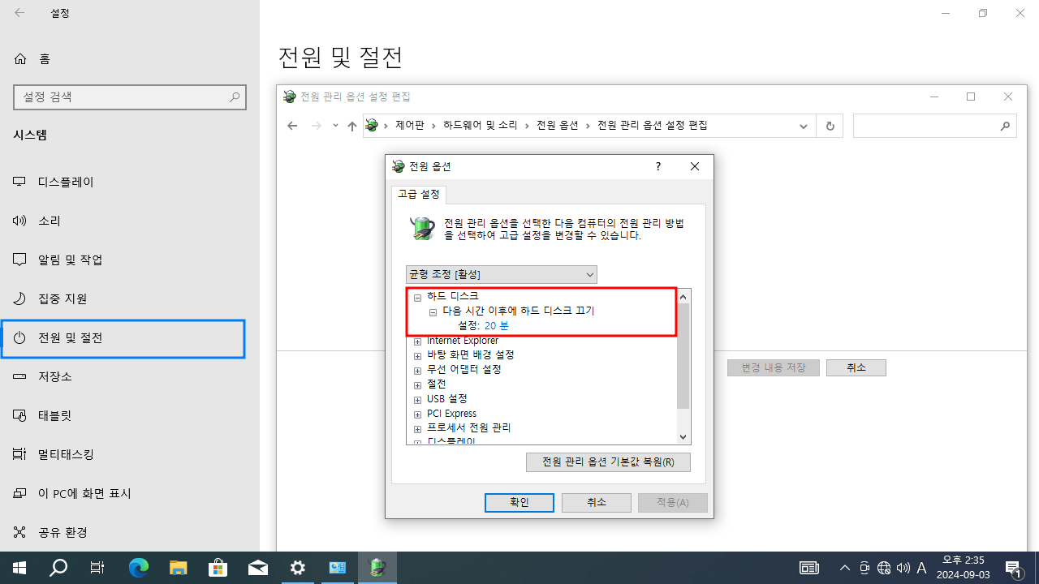Switch to Power Options taskbar item
The width and height of the screenshot is (1039, 584).
click(377, 568)
